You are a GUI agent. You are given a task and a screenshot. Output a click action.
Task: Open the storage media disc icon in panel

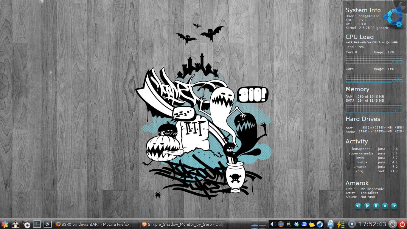click(x=26, y=224)
